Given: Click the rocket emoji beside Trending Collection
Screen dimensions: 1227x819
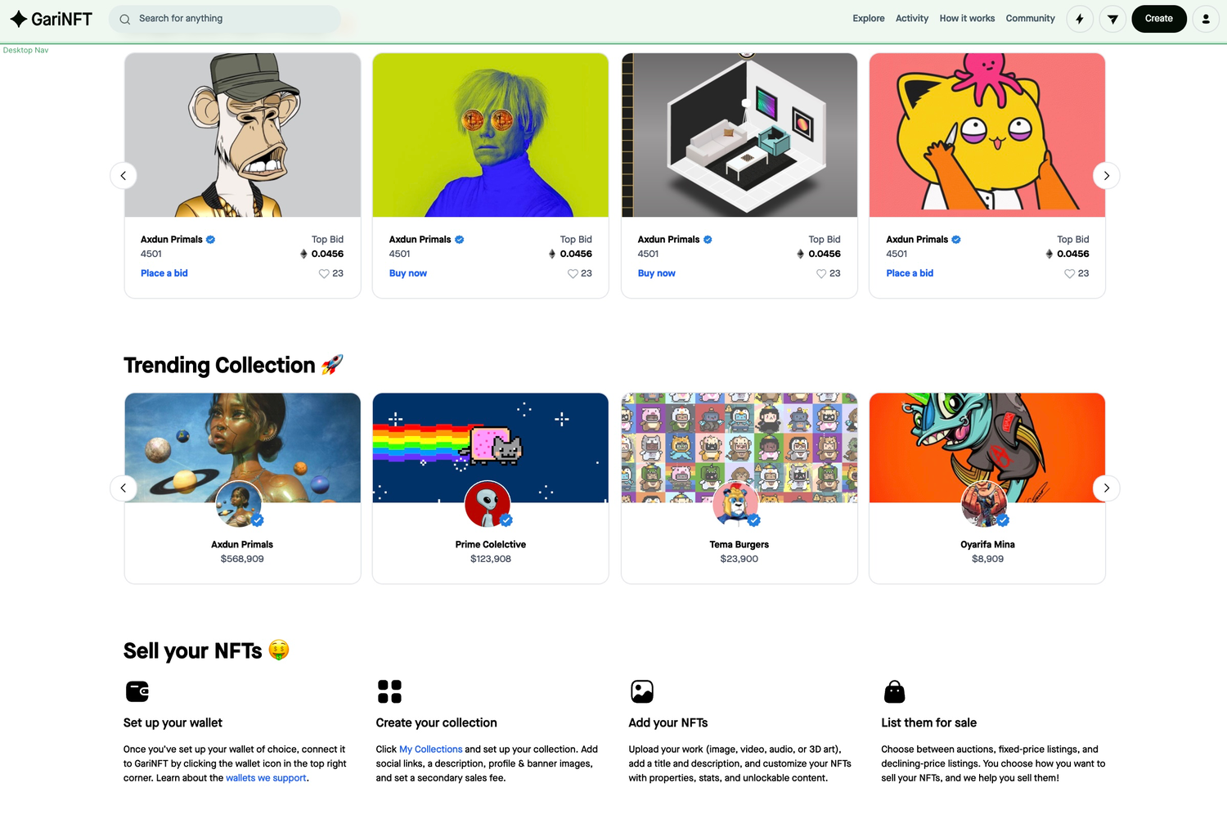Looking at the screenshot, I should click(332, 364).
